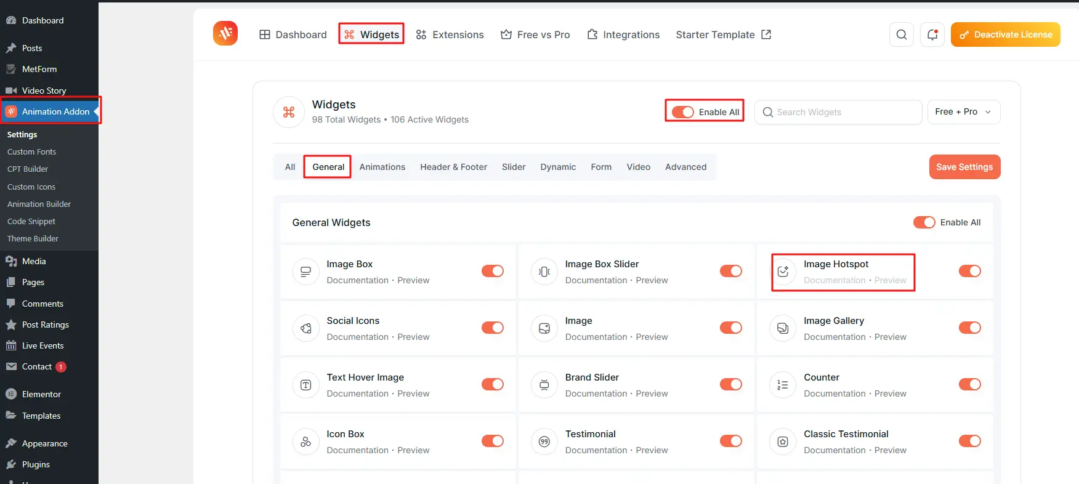Viewport: 1079px width, 484px height.
Task: Click the Classic Testimonial widget icon
Action: click(x=783, y=442)
